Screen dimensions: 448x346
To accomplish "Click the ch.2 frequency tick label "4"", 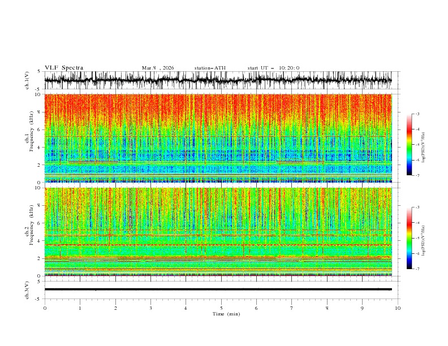I will 40,241.
